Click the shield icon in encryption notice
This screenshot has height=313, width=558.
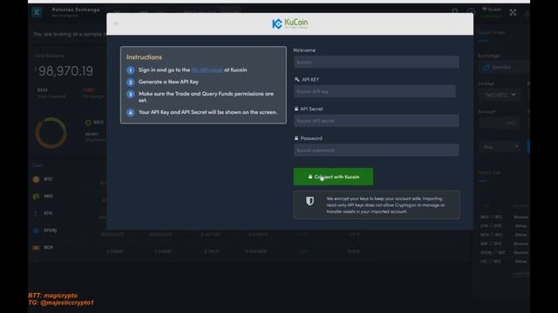[x=310, y=201]
